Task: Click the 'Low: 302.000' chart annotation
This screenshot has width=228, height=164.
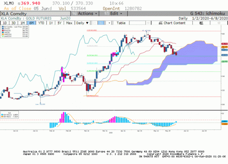Action: (x=40, y=105)
